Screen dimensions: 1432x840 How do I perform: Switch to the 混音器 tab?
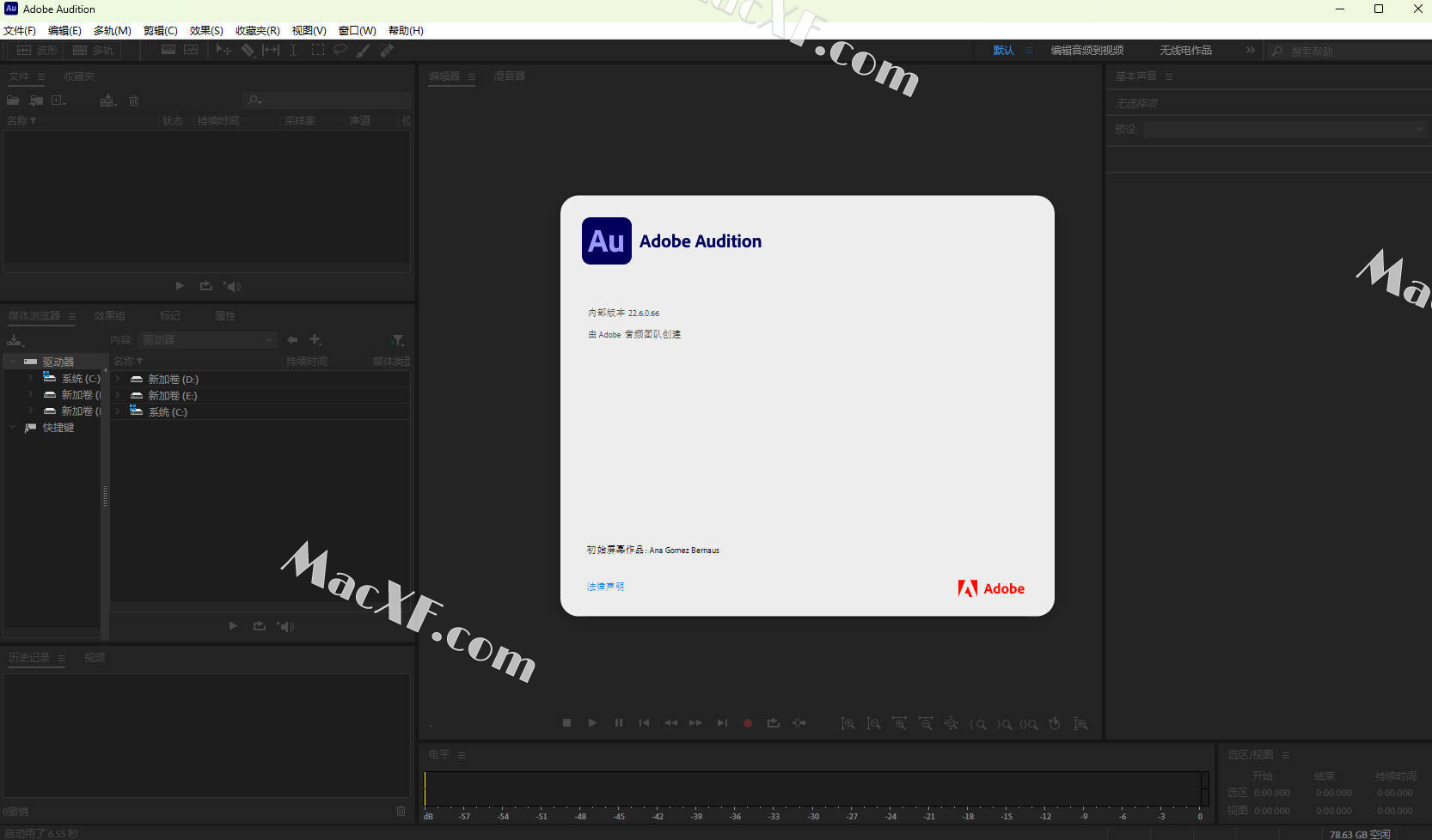pos(510,76)
